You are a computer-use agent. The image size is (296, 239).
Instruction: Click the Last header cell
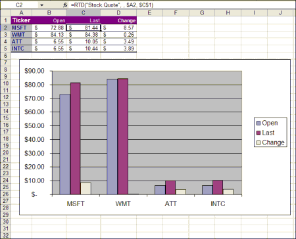click(x=84, y=20)
